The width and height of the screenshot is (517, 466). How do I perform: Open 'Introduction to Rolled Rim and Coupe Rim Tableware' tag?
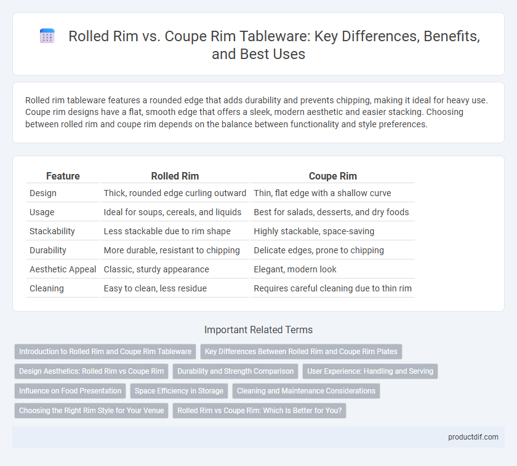105,352
